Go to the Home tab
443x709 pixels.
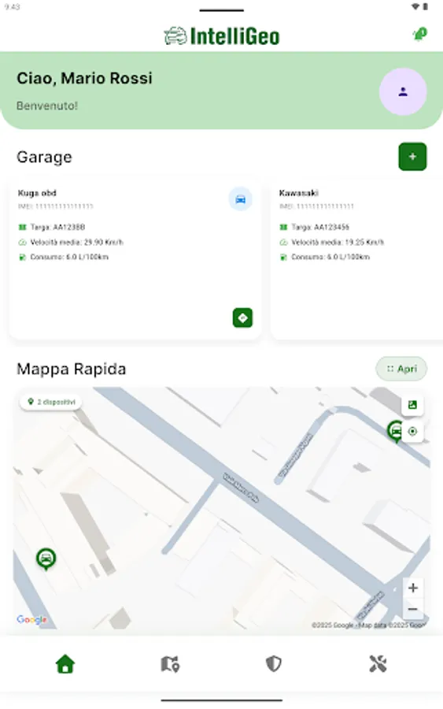coord(65,664)
